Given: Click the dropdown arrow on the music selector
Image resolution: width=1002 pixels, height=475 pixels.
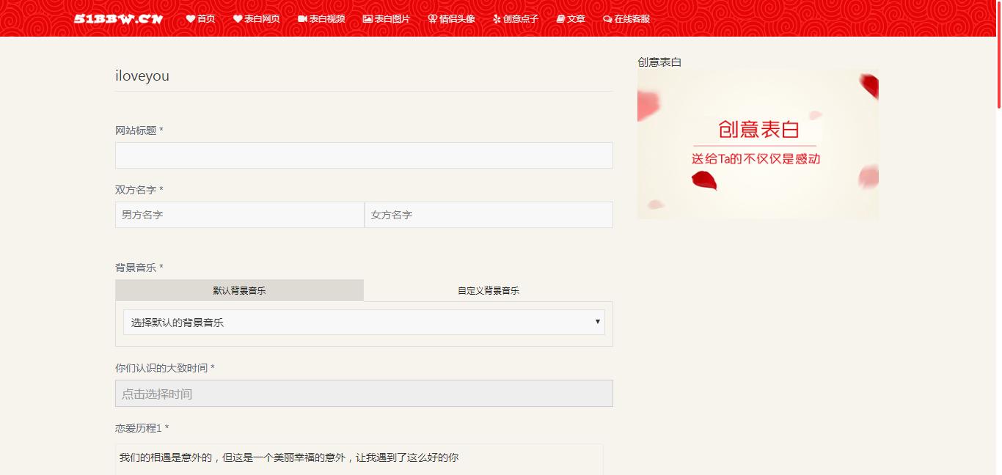Looking at the screenshot, I should (598, 321).
